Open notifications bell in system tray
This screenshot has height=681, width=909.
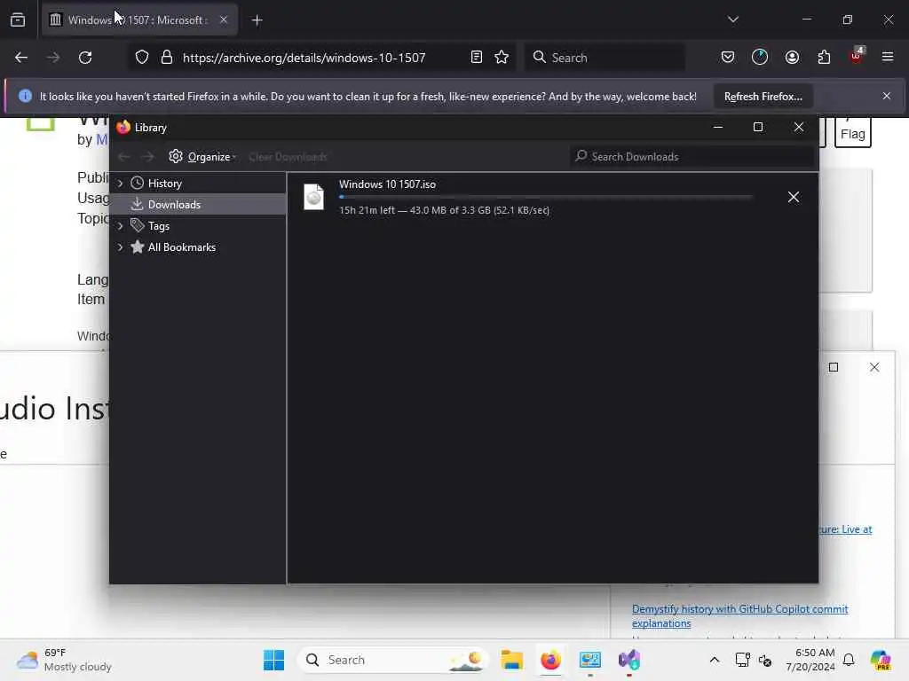pos(849,660)
